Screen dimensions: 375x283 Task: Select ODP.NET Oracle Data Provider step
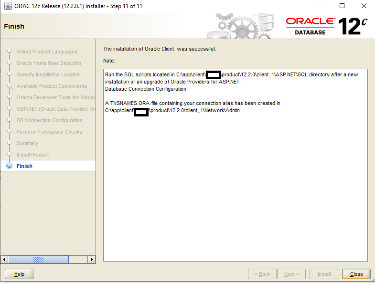pyautogui.click(x=56, y=109)
